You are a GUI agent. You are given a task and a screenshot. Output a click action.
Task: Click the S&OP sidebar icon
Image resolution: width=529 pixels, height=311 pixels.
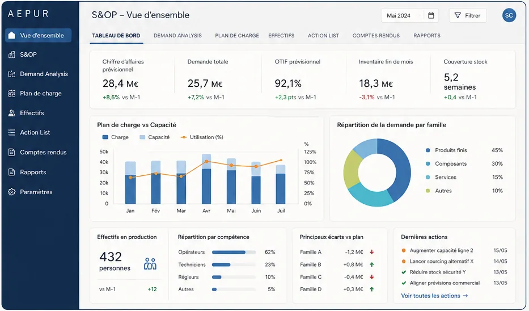pos(11,54)
